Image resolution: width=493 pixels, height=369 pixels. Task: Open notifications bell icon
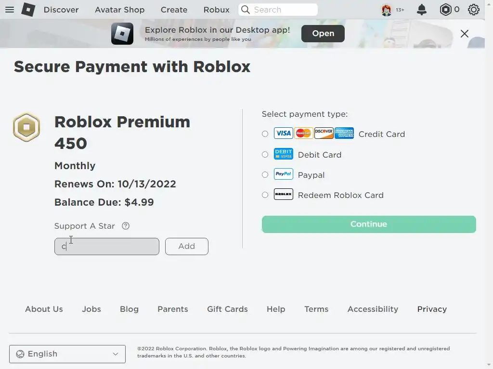click(422, 10)
